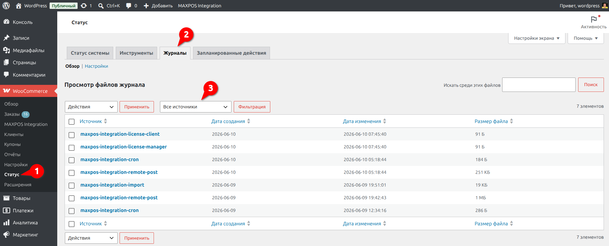Sort by Дата создания arrows in header
The image size is (609, 246).
tap(249, 121)
